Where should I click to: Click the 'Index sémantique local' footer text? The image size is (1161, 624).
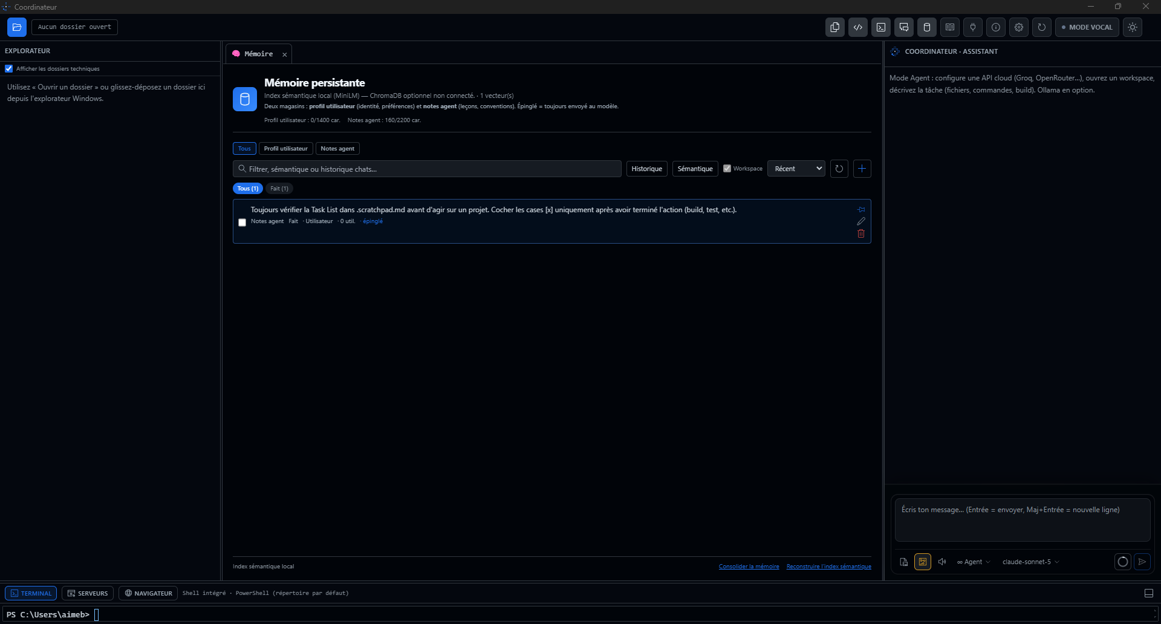pos(263,567)
